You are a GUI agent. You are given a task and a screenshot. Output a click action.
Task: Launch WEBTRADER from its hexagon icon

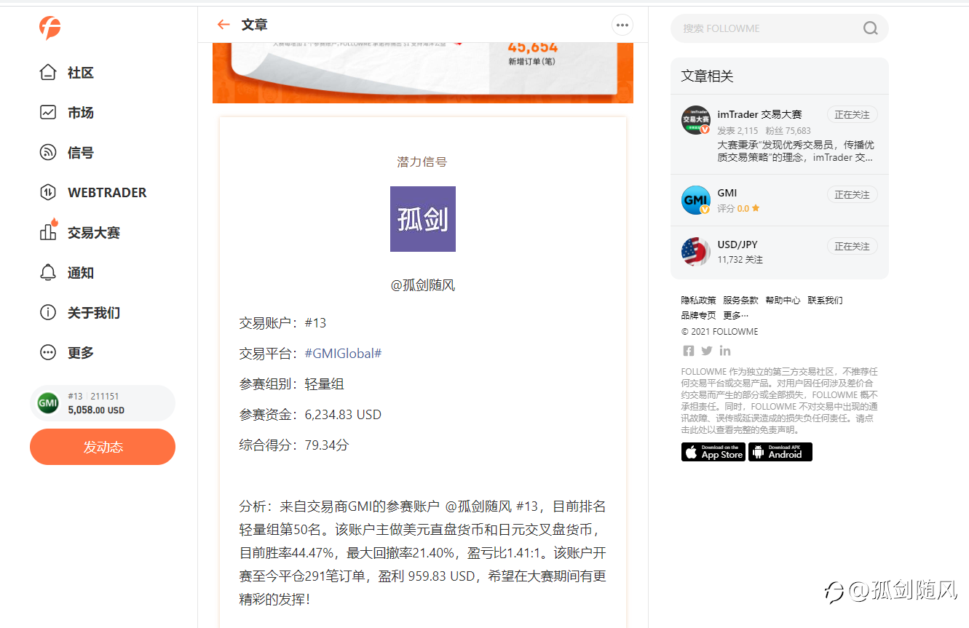[48, 193]
